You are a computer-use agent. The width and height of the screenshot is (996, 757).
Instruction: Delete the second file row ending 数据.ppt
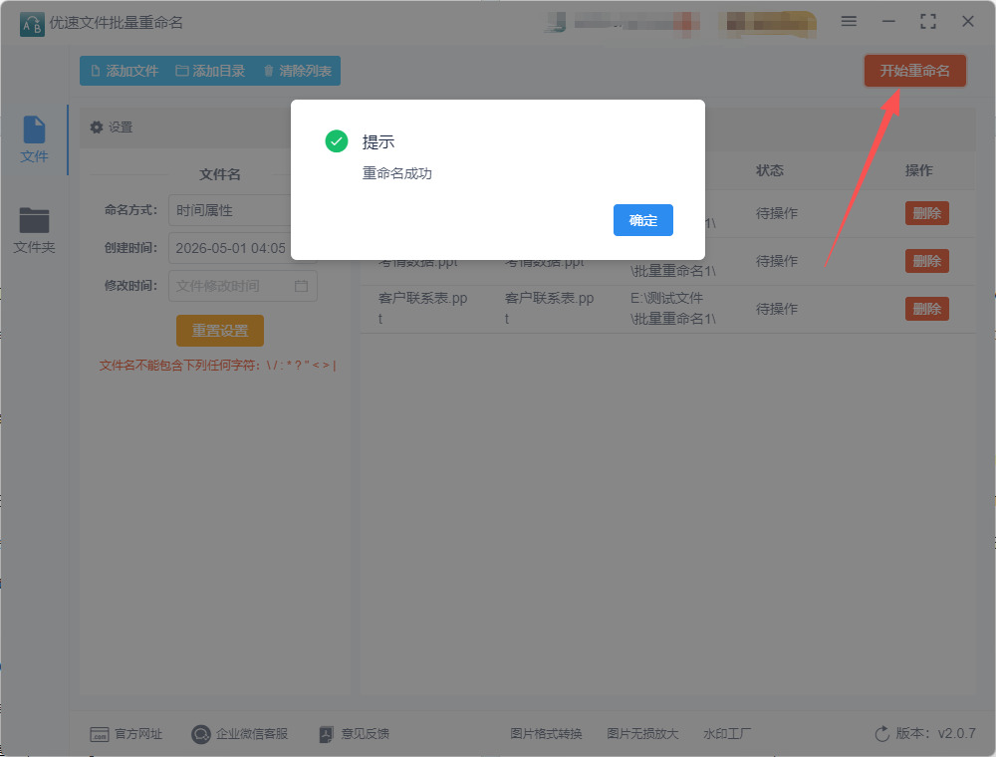926,261
